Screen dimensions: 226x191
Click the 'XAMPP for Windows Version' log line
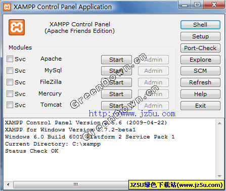tap(70, 130)
